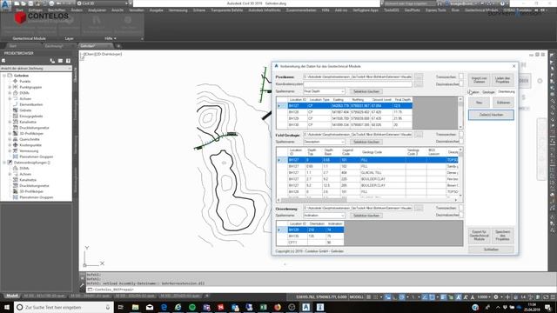Toggle Dezimalzeichen checkbox for Feld Geologie
The image size is (557, 313).
pos(460,141)
